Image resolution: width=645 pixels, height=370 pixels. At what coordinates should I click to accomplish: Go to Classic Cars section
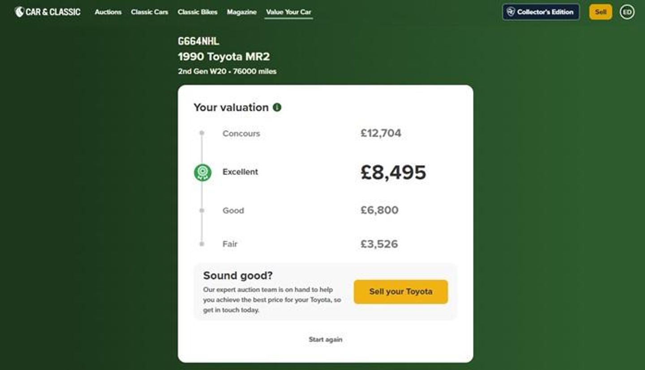click(x=150, y=12)
